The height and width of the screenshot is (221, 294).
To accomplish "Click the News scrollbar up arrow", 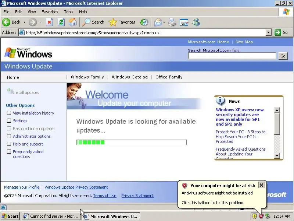I will pos(277,110).
